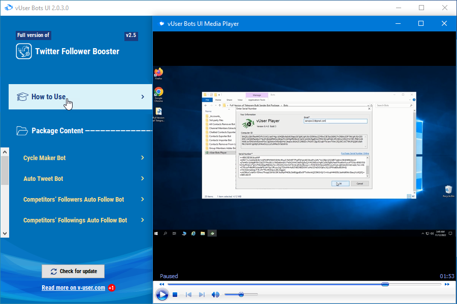Image resolution: width=457 pixels, height=304 pixels.
Task: Close the vUser Bots UI Media Player window
Action: (444, 23)
